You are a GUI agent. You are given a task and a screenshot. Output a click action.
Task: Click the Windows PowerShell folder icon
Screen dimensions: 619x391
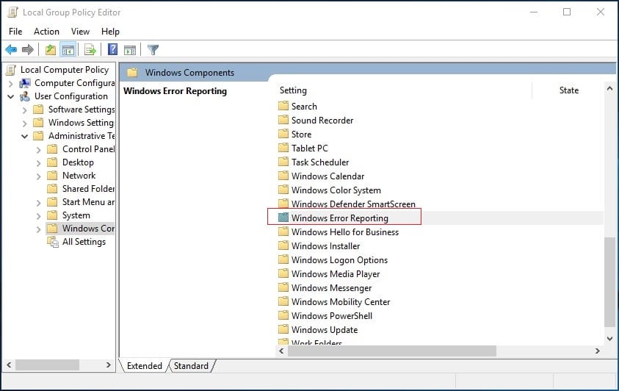283,315
